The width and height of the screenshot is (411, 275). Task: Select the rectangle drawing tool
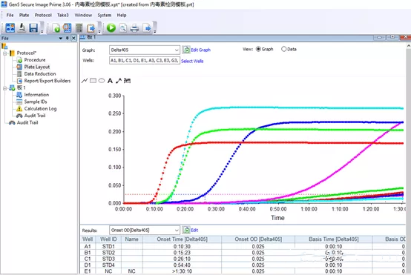(93, 81)
